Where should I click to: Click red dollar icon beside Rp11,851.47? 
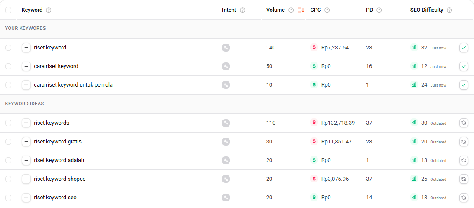(314, 141)
